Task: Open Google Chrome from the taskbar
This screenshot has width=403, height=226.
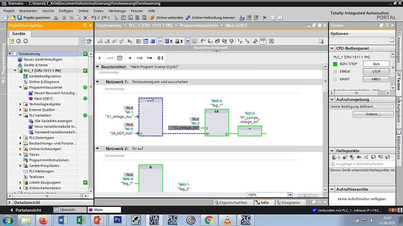Action: click(209, 220)
